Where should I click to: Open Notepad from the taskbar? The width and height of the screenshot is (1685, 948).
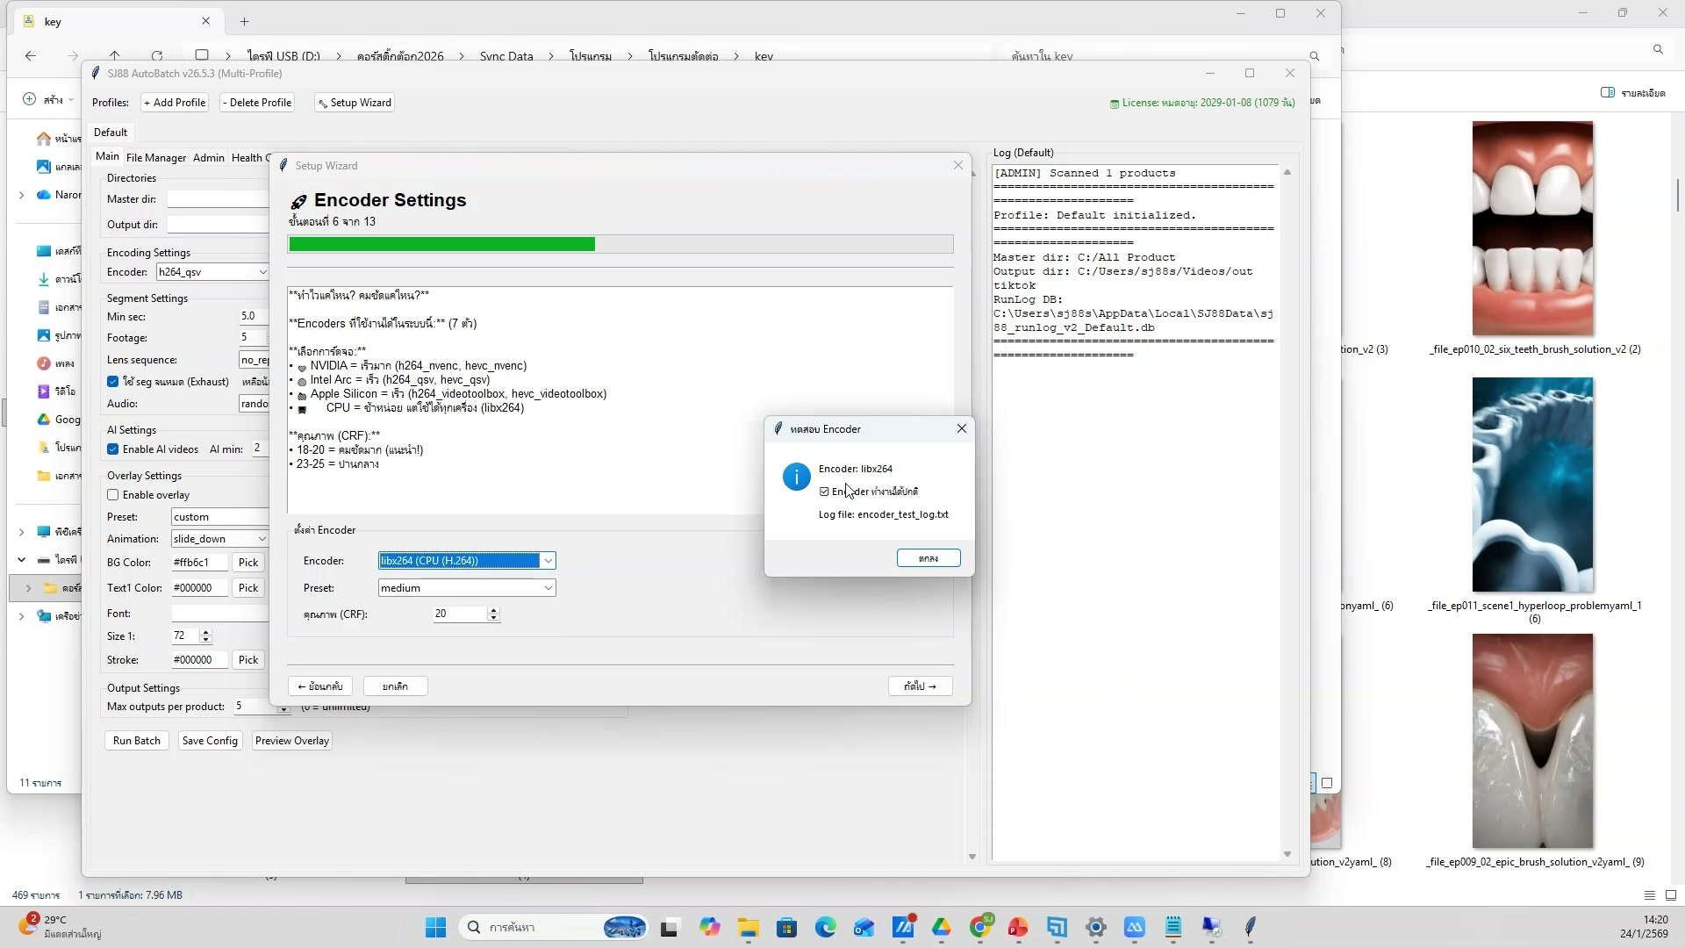pyautogui.click(x=1173, y=927)
